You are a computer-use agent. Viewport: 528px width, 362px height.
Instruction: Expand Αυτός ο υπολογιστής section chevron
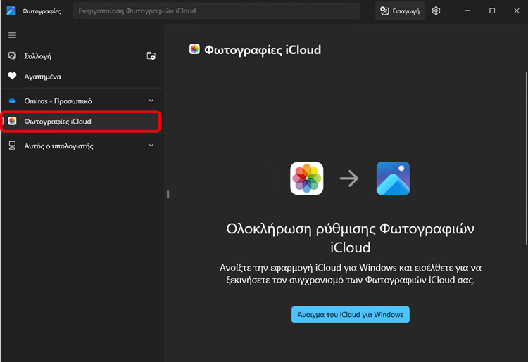151,146
